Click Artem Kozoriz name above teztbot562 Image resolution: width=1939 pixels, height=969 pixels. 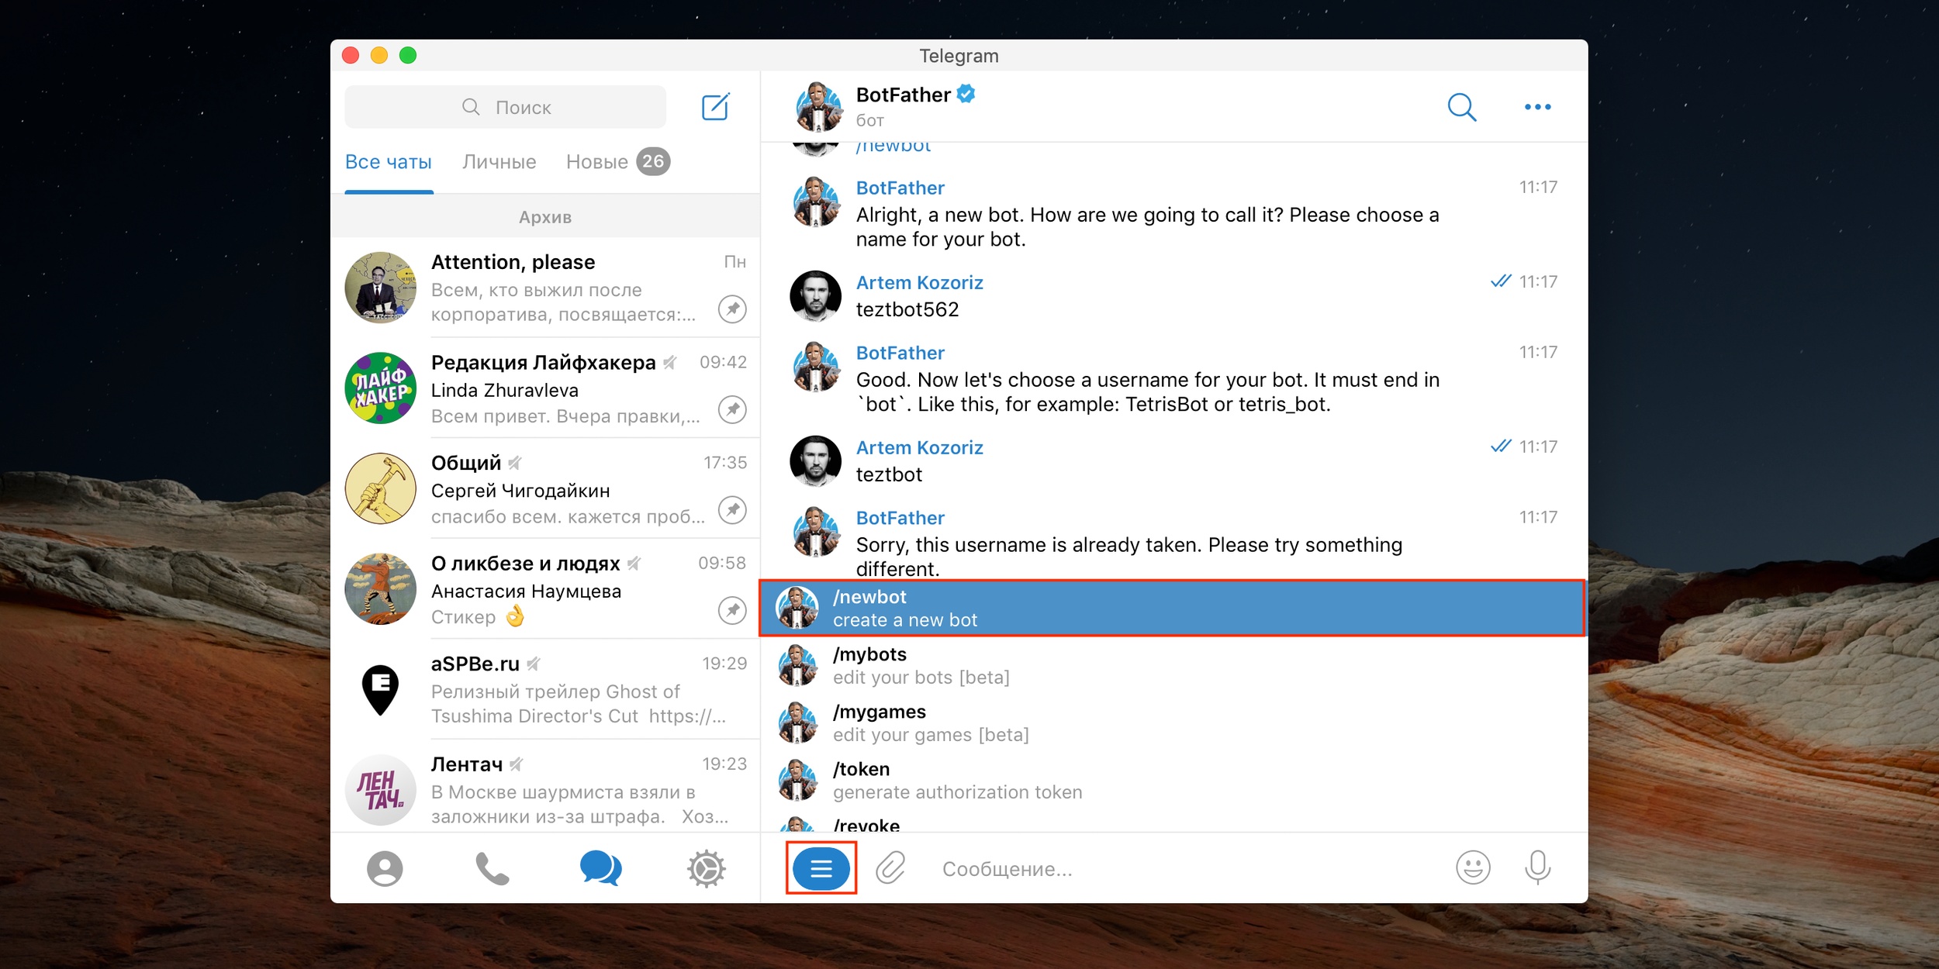[x=919, y=283]
